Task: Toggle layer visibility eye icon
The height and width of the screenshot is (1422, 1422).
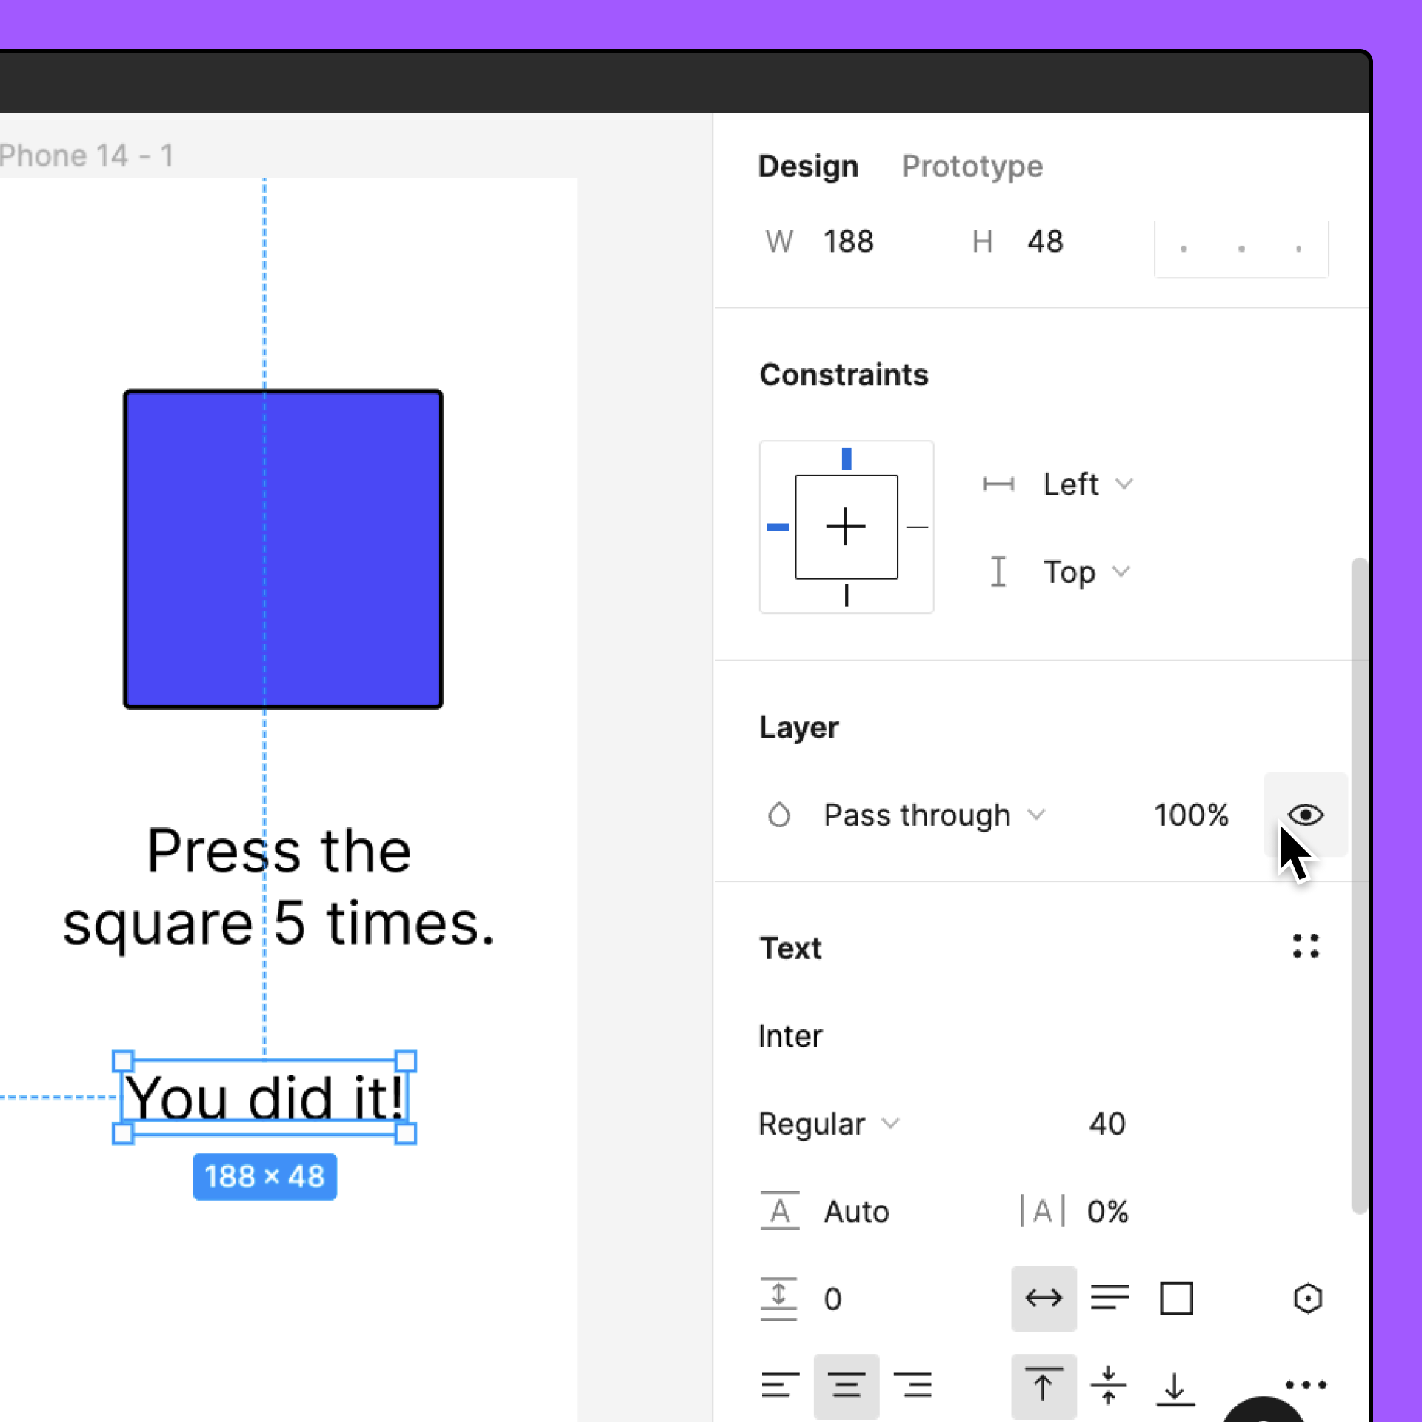Action: (1305, 815)
